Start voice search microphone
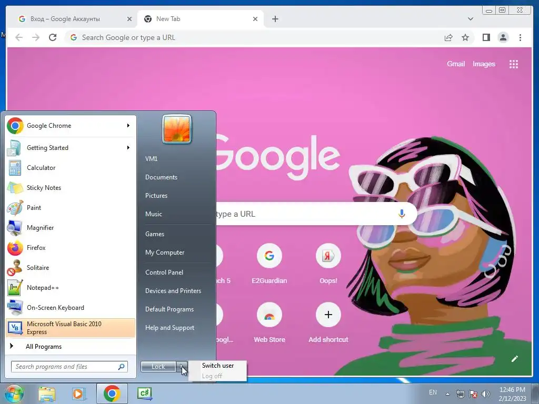This screenshot has height=404, width=539. tap(402, 214)
